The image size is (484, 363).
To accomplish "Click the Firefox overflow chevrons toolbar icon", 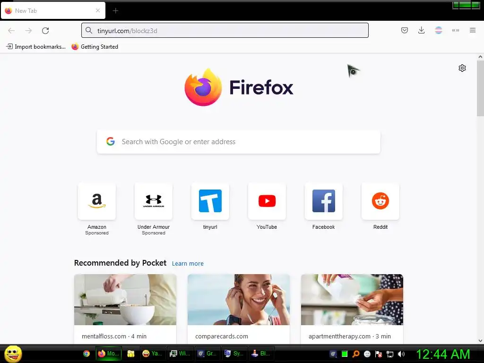I will tap(456, 30).
